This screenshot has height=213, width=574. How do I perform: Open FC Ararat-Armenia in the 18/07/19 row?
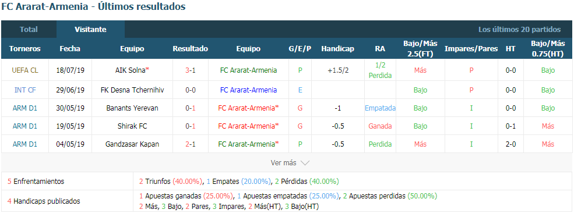click(x=249, y=70)
